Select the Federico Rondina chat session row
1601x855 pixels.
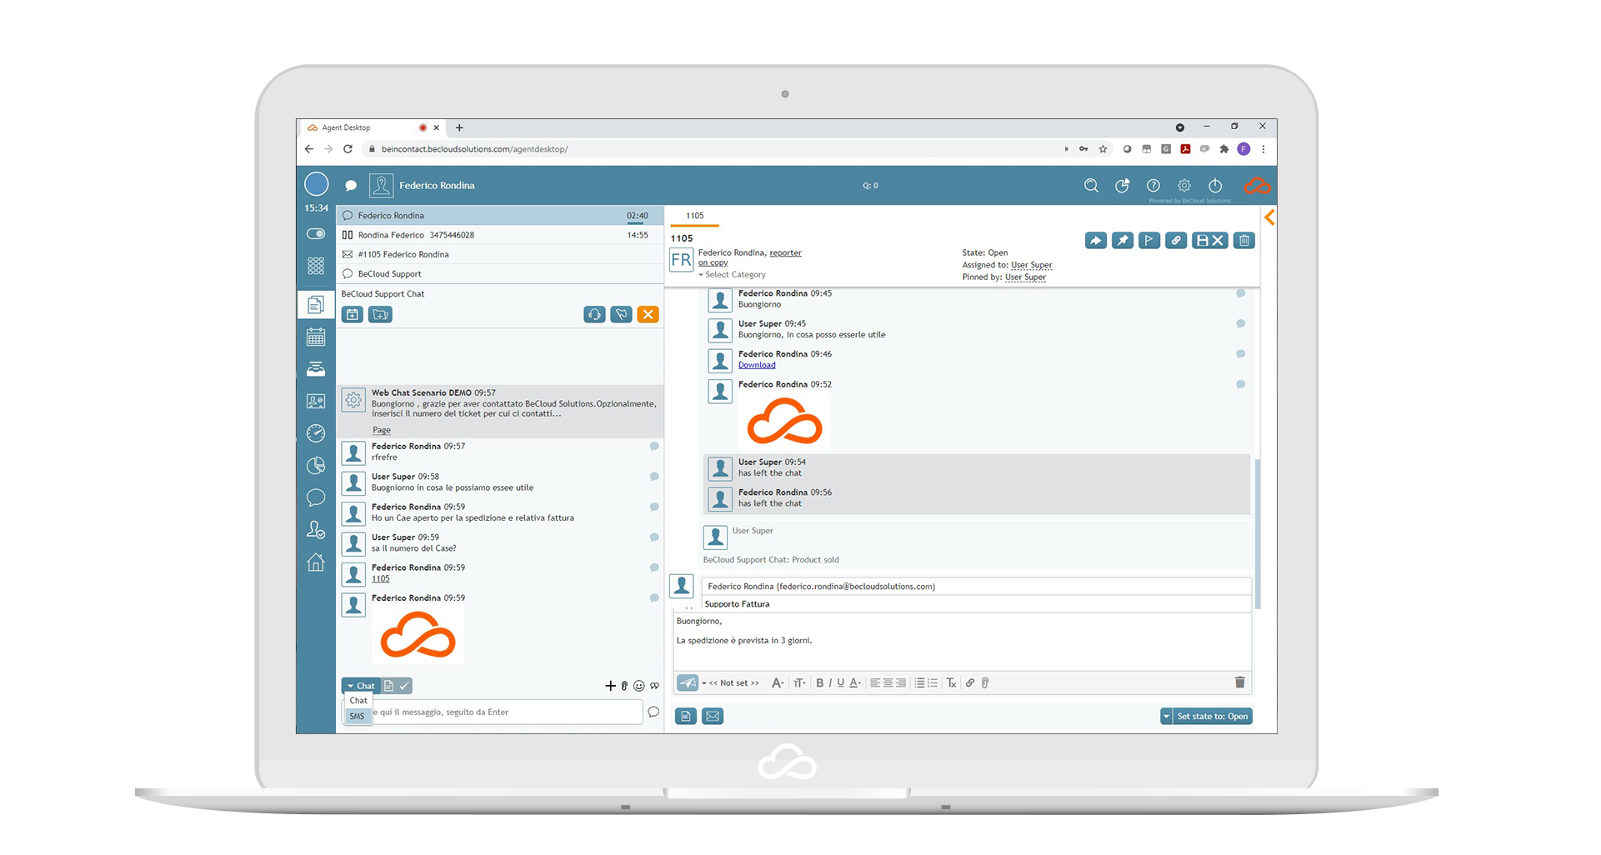tap(500, 216)
